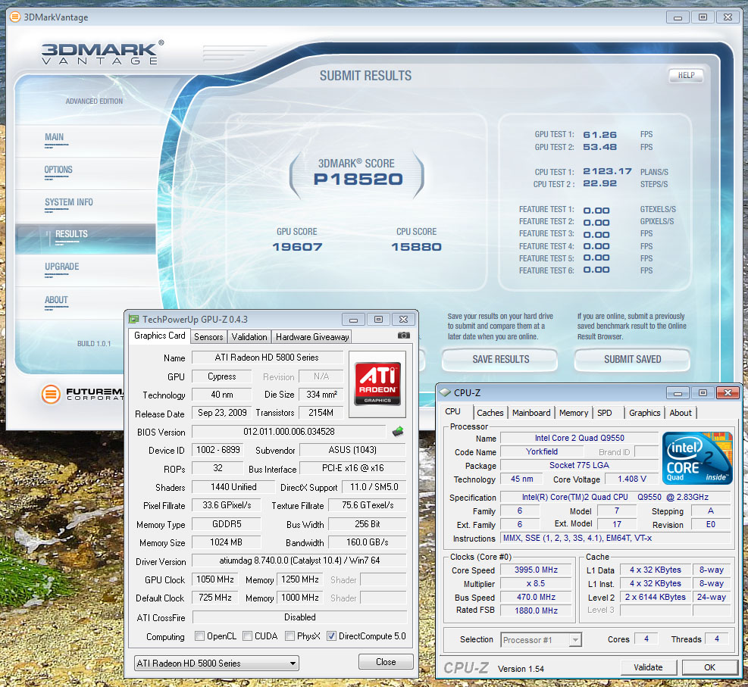748x687 pixels.
Task: Click the GPU Clock 1050 MHz value
Action: coord(215,579)
